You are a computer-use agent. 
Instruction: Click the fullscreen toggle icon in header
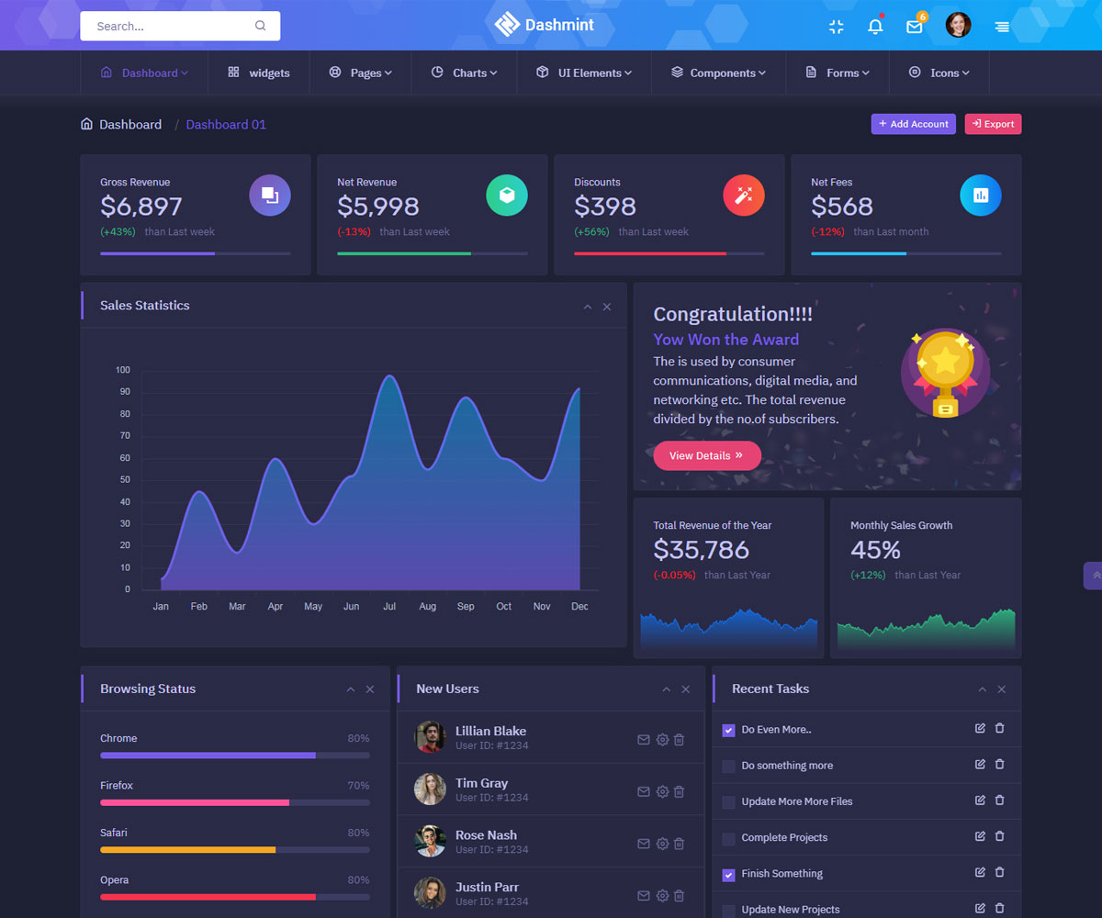pyautogui.click(x=836, y=27)
